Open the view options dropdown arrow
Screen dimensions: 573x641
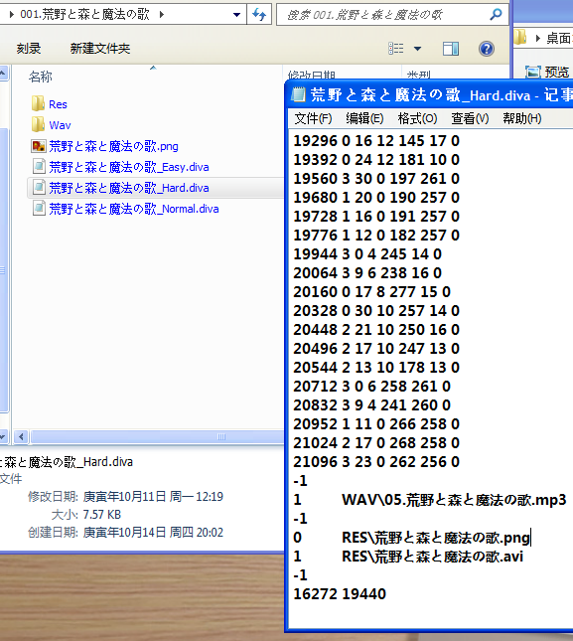point(417,49)
